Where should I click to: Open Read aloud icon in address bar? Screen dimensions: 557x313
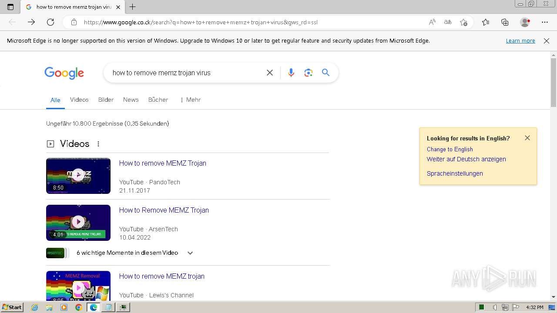coord(432,22)
